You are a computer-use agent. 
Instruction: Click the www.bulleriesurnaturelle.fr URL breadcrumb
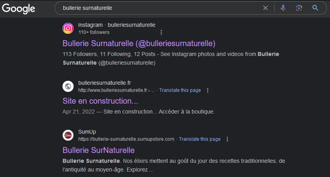pyautogui.click(x=116, y=90)
